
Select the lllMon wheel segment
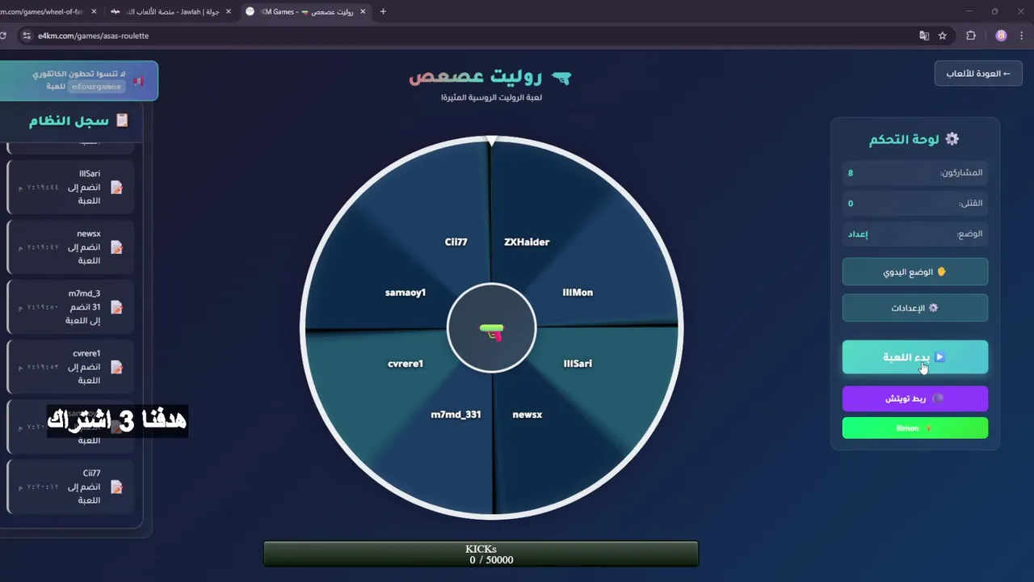click(x=578, y=293)
